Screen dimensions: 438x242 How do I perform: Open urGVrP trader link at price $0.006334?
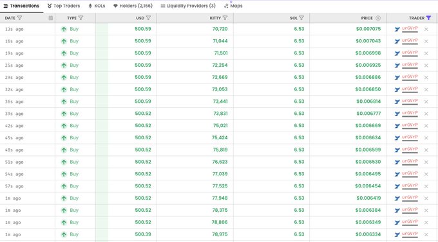click(x=410, y=234)
